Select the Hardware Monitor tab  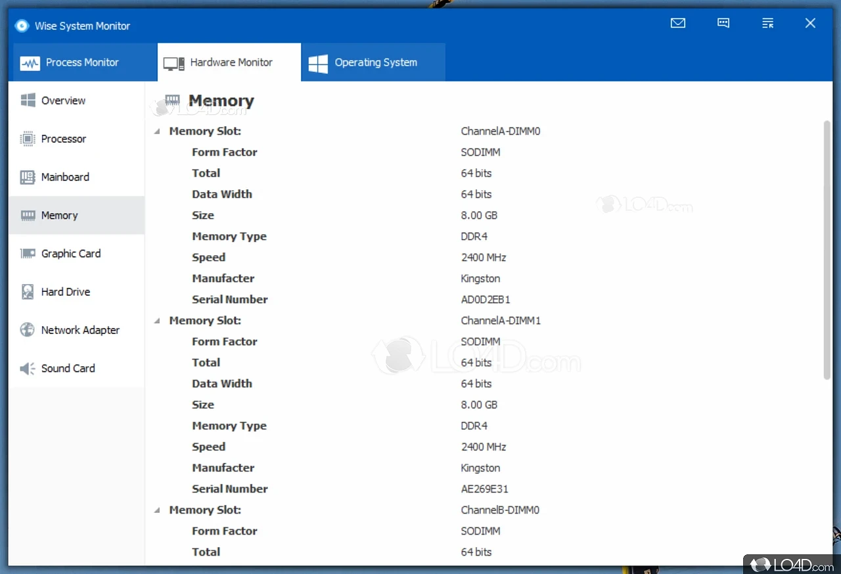(x=229, y=62)
